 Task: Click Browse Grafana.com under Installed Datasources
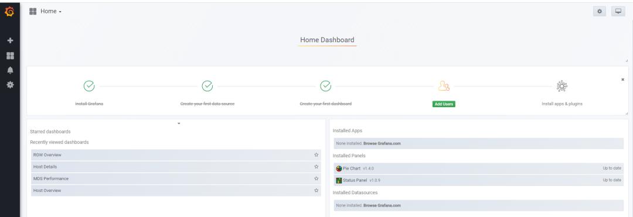click(x=382, y=205)
